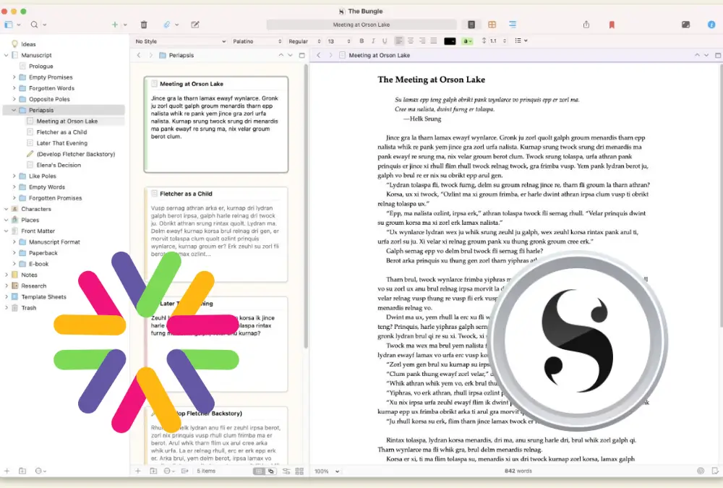This screenshot has width=723, height=488.
Task: Click the Insert attachment paperclip icon
Action: pyautogui.click(x=167, y=25)
